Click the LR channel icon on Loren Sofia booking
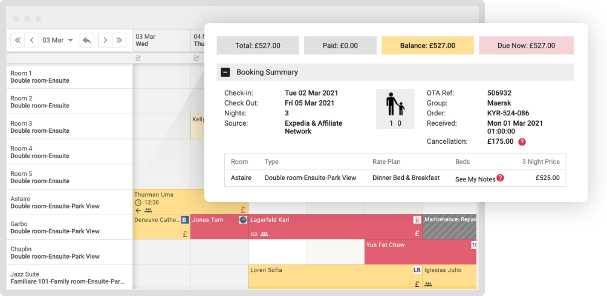 click(x=417, y=271)
